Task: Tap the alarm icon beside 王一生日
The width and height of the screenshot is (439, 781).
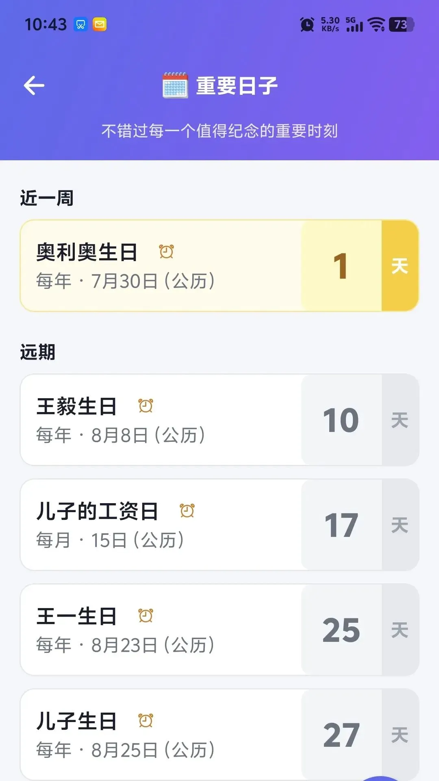Action: click(146, 616)
